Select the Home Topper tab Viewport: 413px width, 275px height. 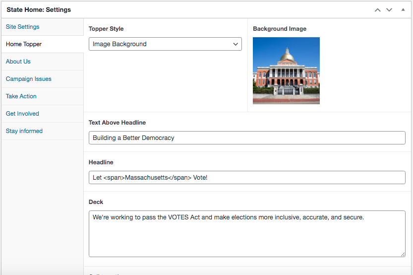(24, 44)
